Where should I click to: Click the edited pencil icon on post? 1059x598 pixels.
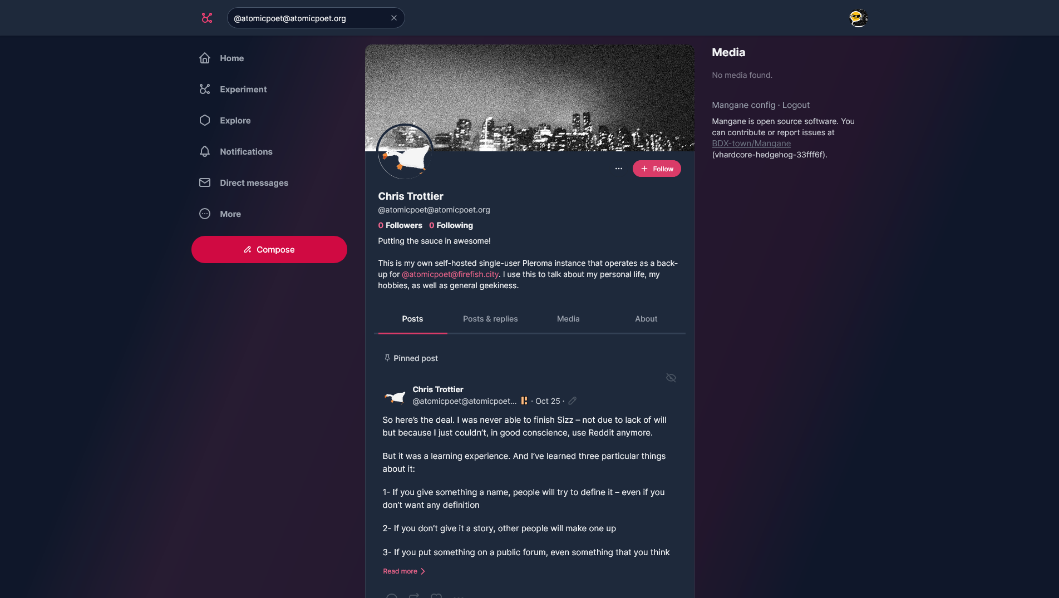pyautogui.click(x=572, y=401)
